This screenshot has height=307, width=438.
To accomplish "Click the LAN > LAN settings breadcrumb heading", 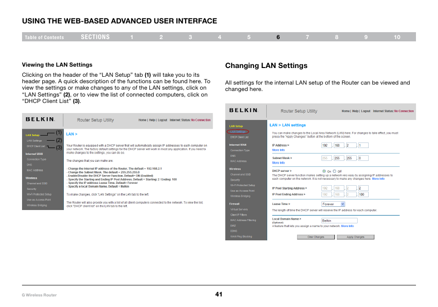I will (287, 125).
